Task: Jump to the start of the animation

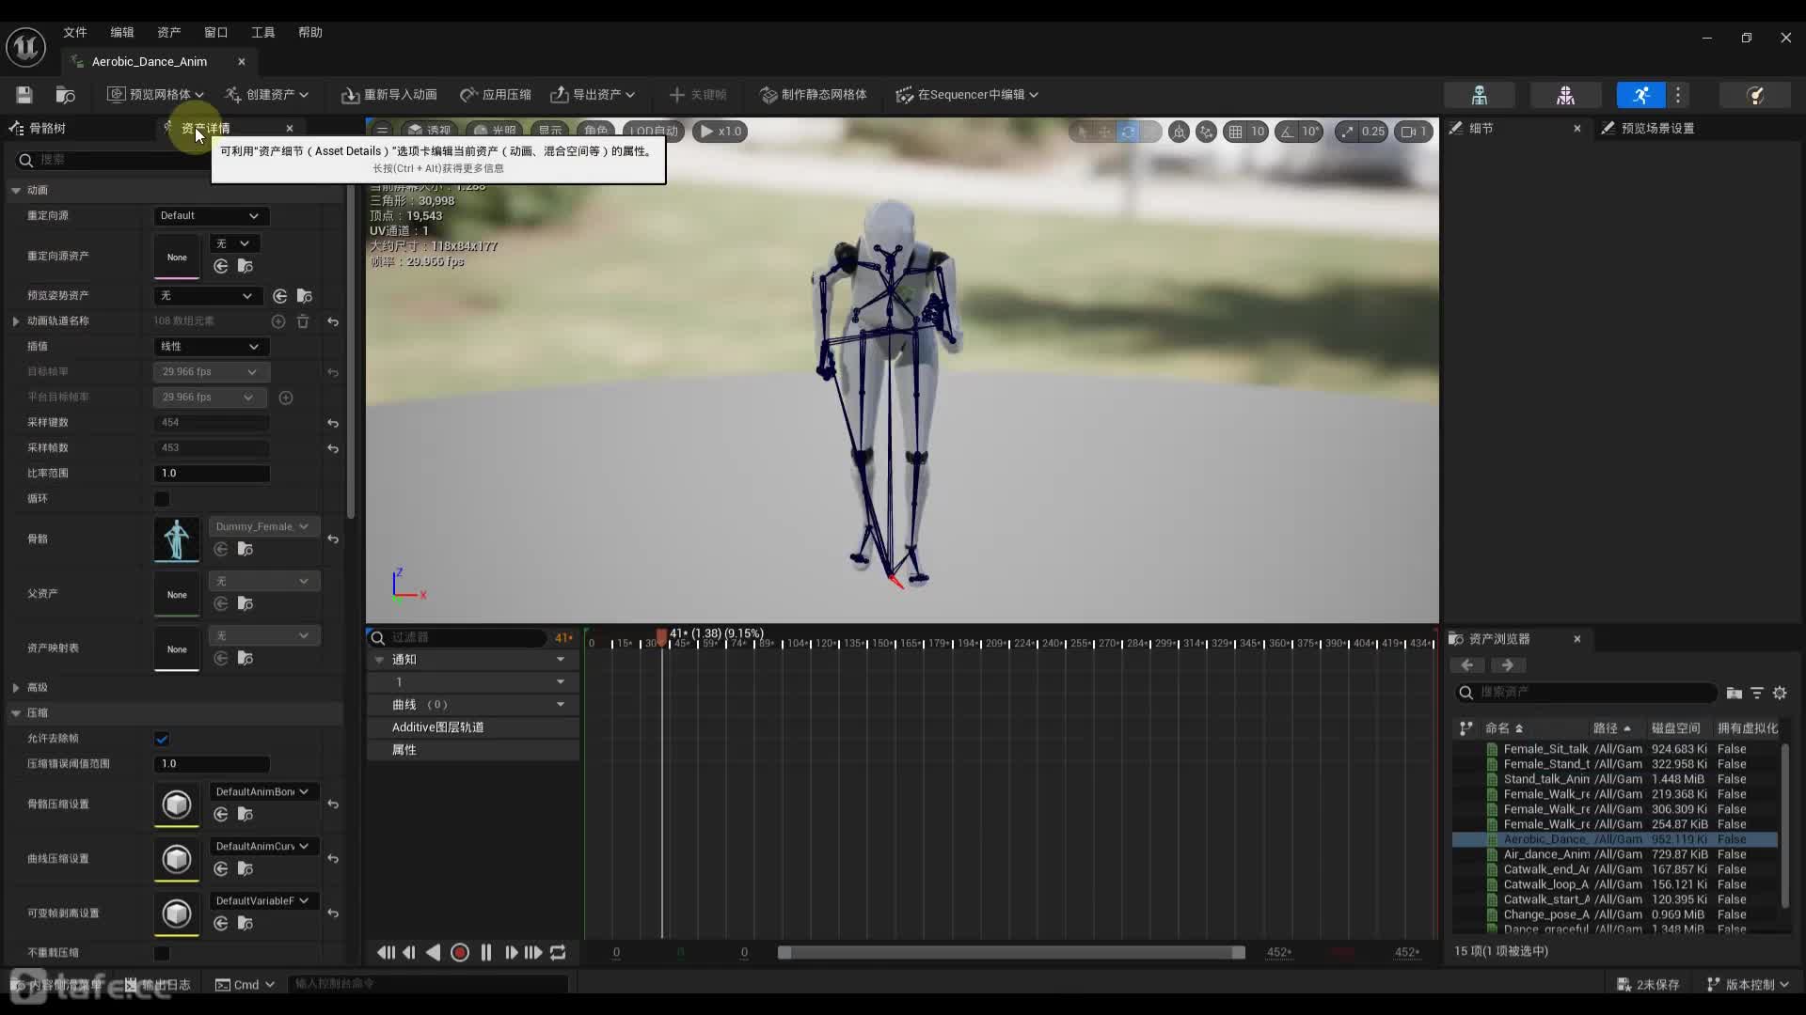Action: [386, 952]
